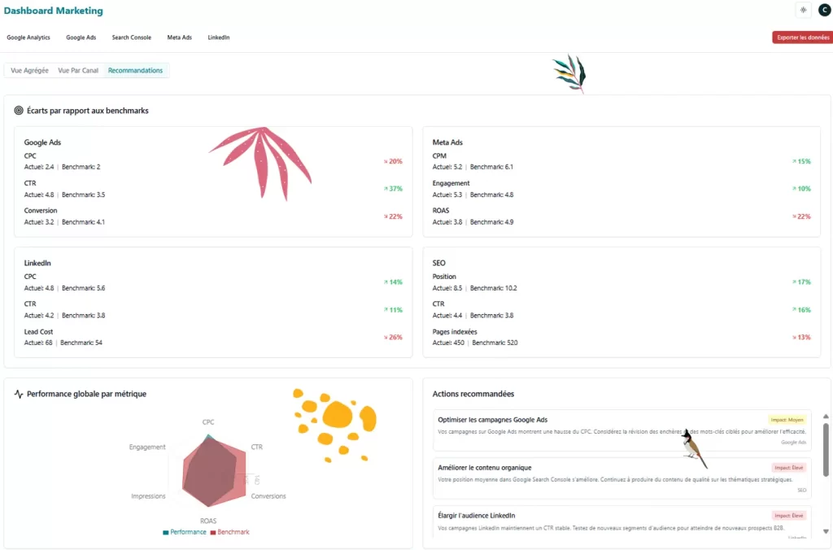
Task: Switch to the Vue Agrégée tab
Action: click(29, 71)
